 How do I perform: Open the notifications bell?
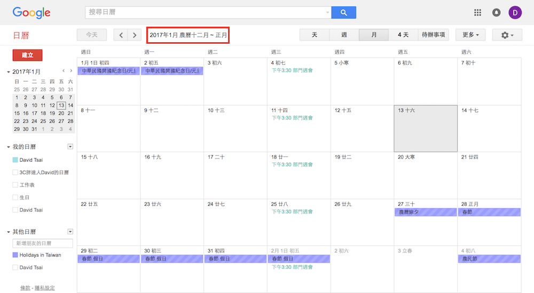(497, 12)
